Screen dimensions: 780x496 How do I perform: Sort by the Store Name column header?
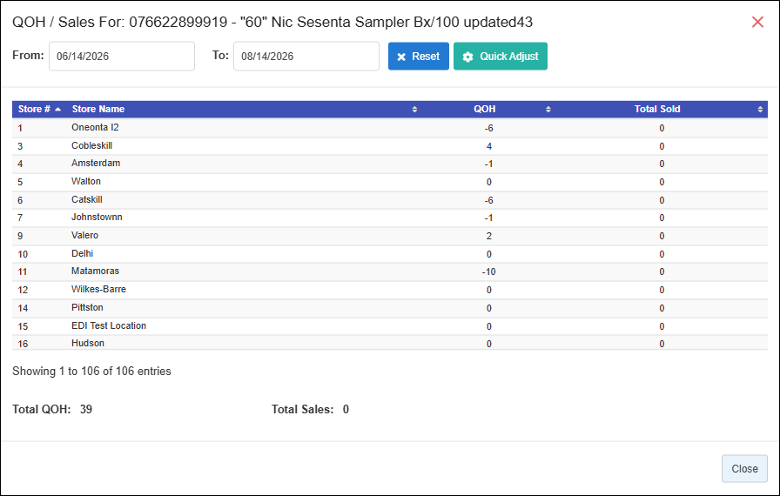point(98,109)
